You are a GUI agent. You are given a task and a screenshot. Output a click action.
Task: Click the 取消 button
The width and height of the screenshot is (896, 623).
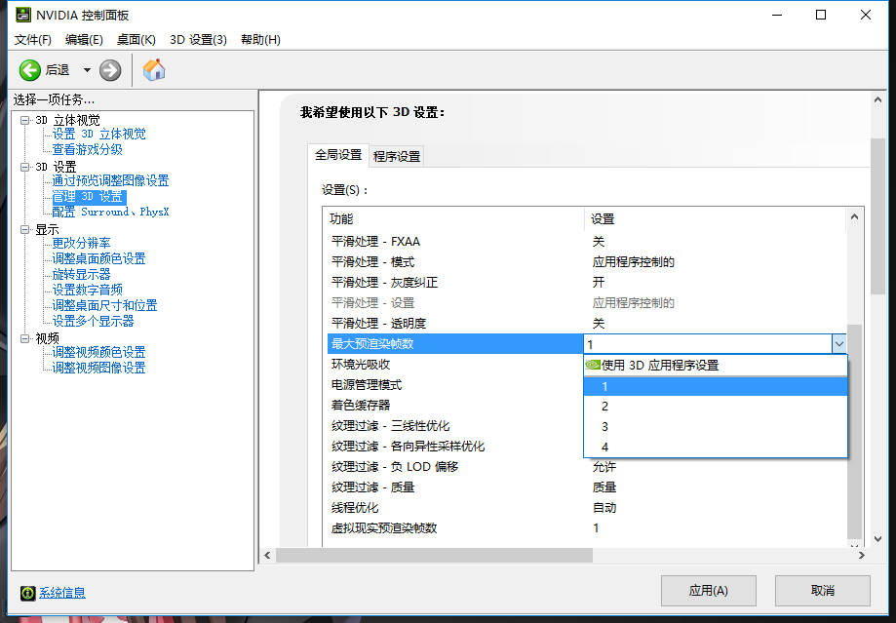click(822, 590)
